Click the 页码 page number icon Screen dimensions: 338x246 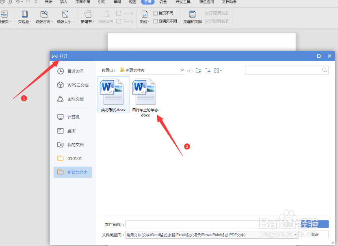[x=144, y=15]
